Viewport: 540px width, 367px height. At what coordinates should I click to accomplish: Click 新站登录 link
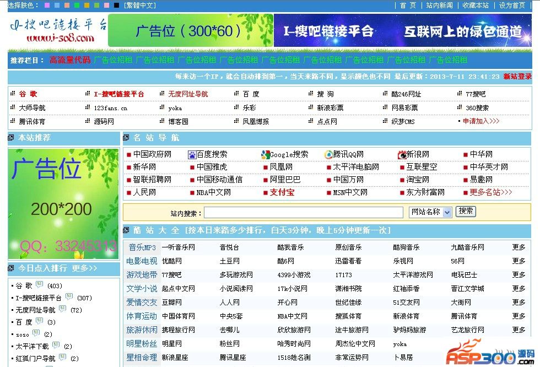(517, 77)
